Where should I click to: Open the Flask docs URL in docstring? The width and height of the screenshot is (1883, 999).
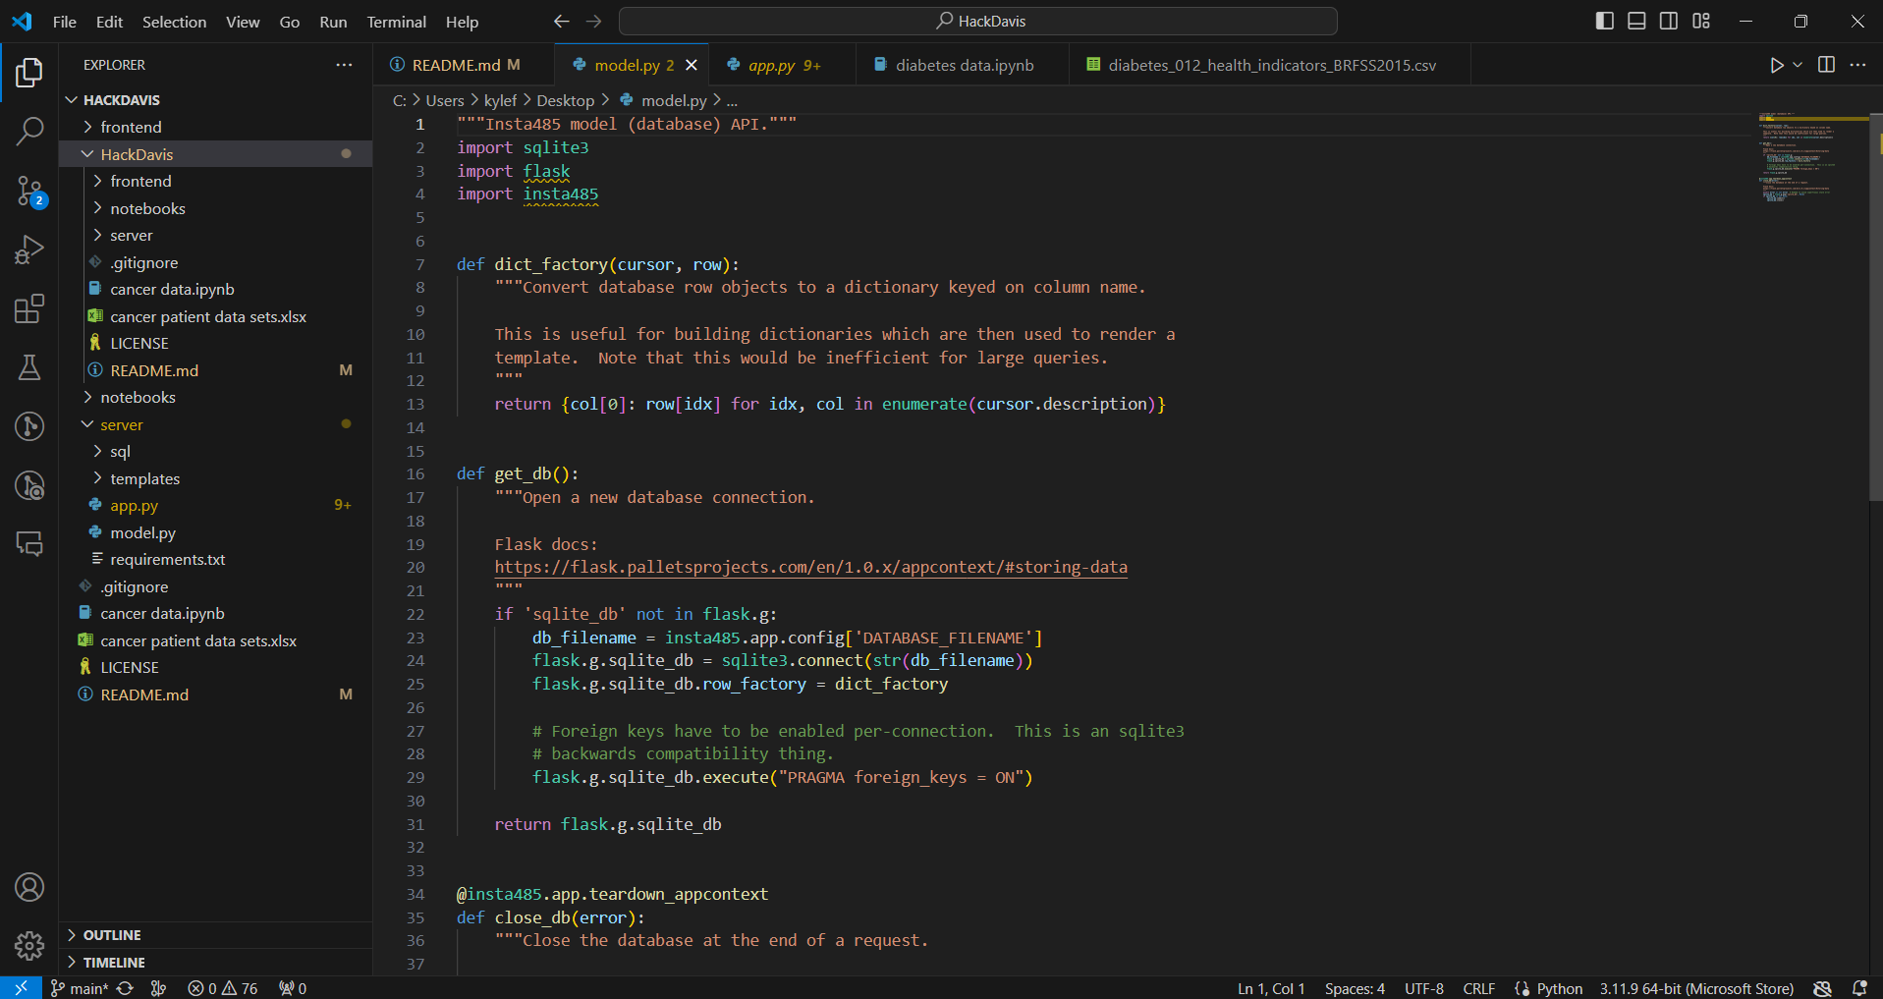pos(810,567)
